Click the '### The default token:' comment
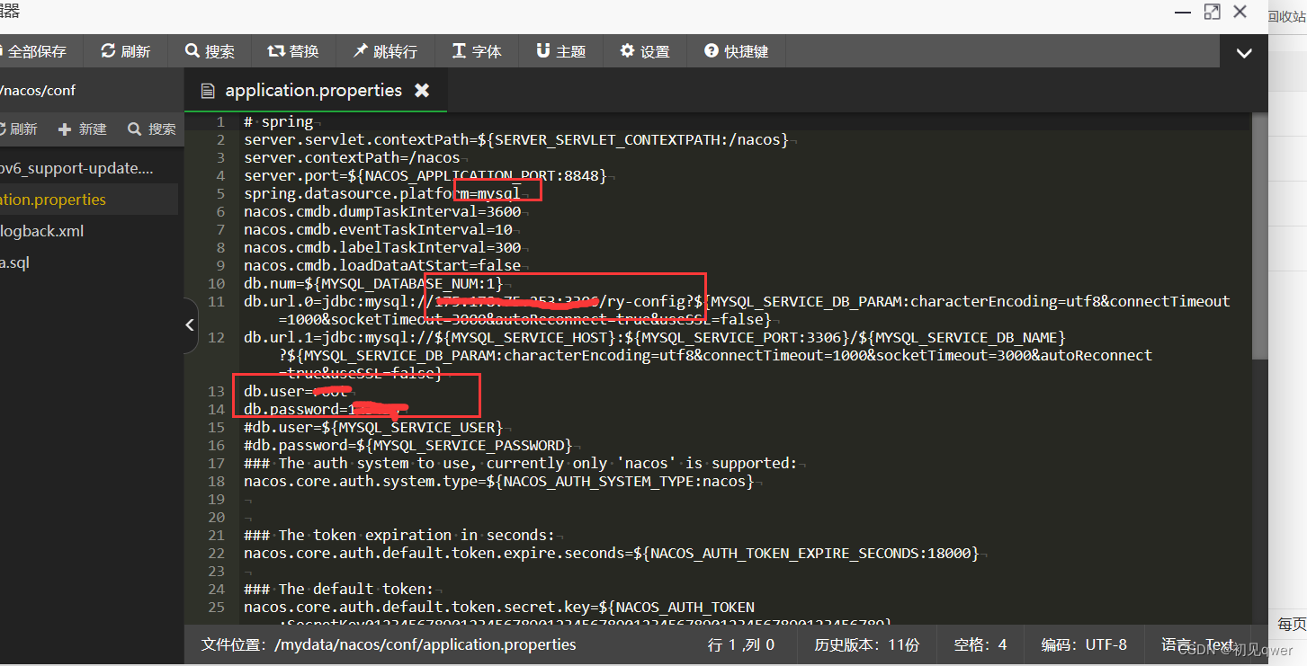The width and height of the screenshot is (1307, 666). pos(338,589)
